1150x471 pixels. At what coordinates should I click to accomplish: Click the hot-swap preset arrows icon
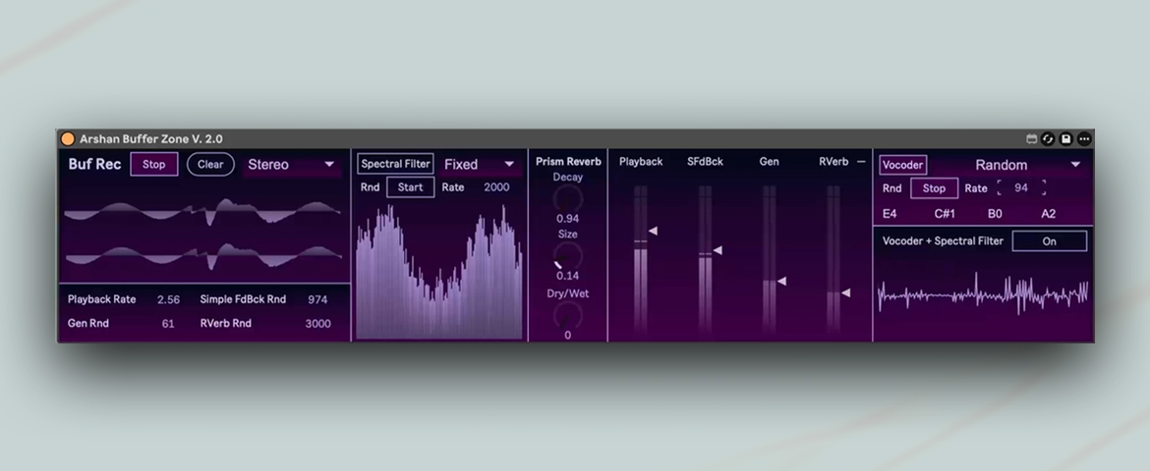click(x=1048, y=139)
